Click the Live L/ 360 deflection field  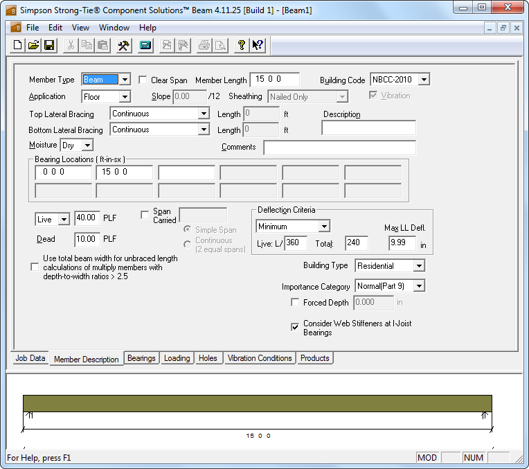296,243
